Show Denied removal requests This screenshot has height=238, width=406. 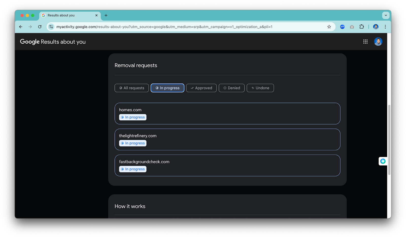click(x=232, y=88)
